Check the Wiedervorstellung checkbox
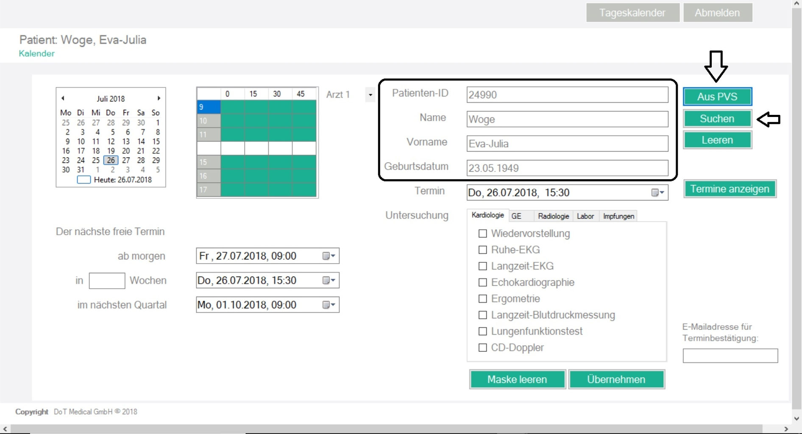The image size is (802, 434). (482, 234)
